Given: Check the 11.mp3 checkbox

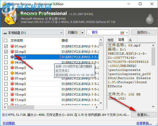Looking at the screenshot, I should pos(6,100).
